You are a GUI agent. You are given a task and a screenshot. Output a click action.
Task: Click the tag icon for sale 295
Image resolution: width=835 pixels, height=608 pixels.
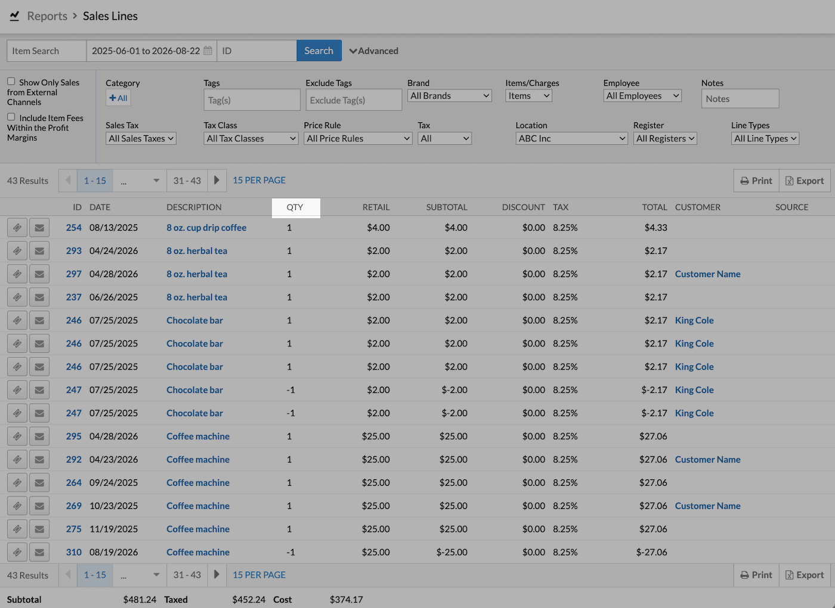pyautogui.click(x=17, y=436)
